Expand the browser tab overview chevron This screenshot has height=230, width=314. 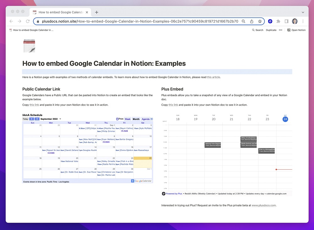[x=302, y=12]
